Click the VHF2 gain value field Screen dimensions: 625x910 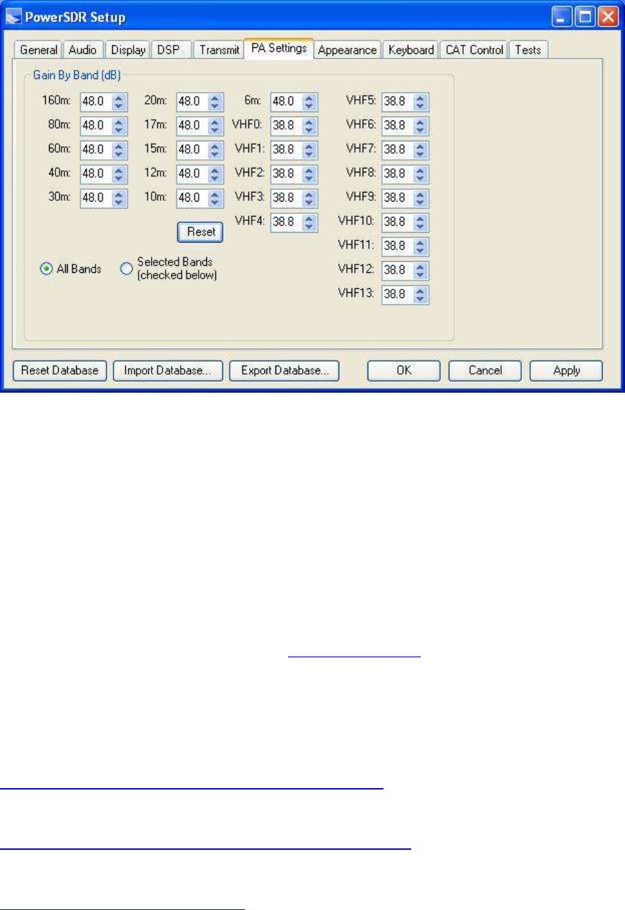click(x=287, y=174)
